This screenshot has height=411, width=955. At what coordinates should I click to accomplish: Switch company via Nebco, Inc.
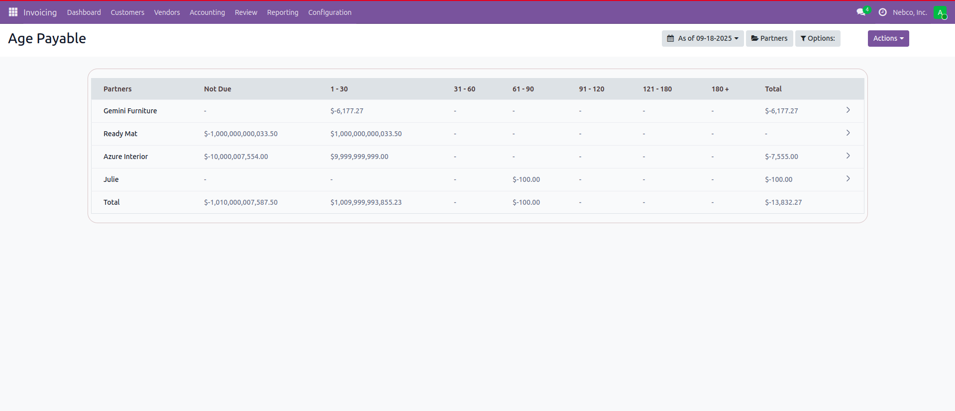(909, 12)
